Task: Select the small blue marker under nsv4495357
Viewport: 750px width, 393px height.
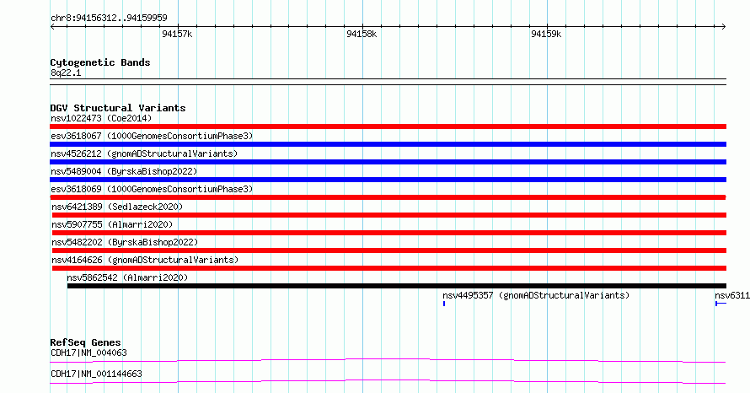Action: (x=444, y=304)
